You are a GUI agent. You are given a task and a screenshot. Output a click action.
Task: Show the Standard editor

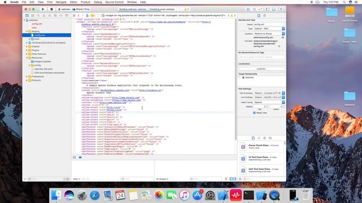(248, 9)
